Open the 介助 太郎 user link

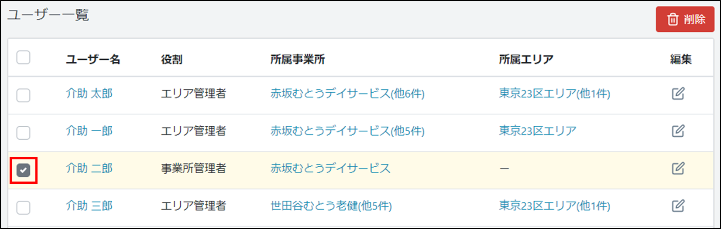(89, 94)
